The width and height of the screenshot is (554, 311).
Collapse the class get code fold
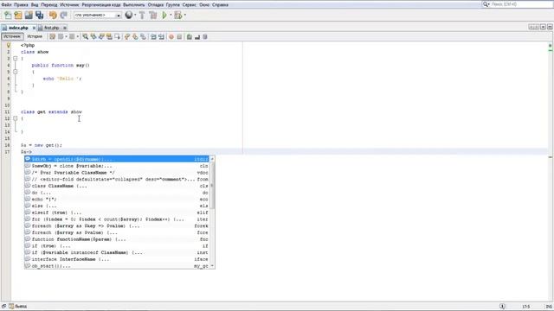[16, 118]
